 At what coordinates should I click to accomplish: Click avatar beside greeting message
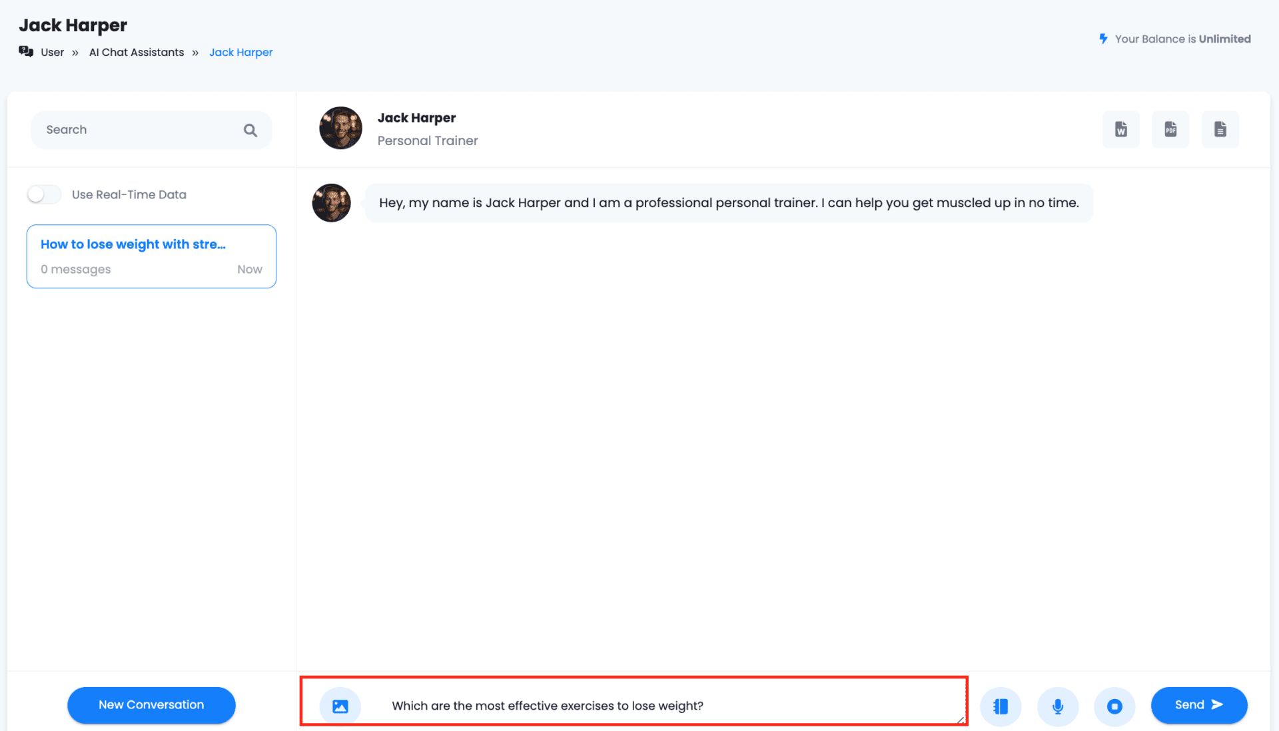331,203
